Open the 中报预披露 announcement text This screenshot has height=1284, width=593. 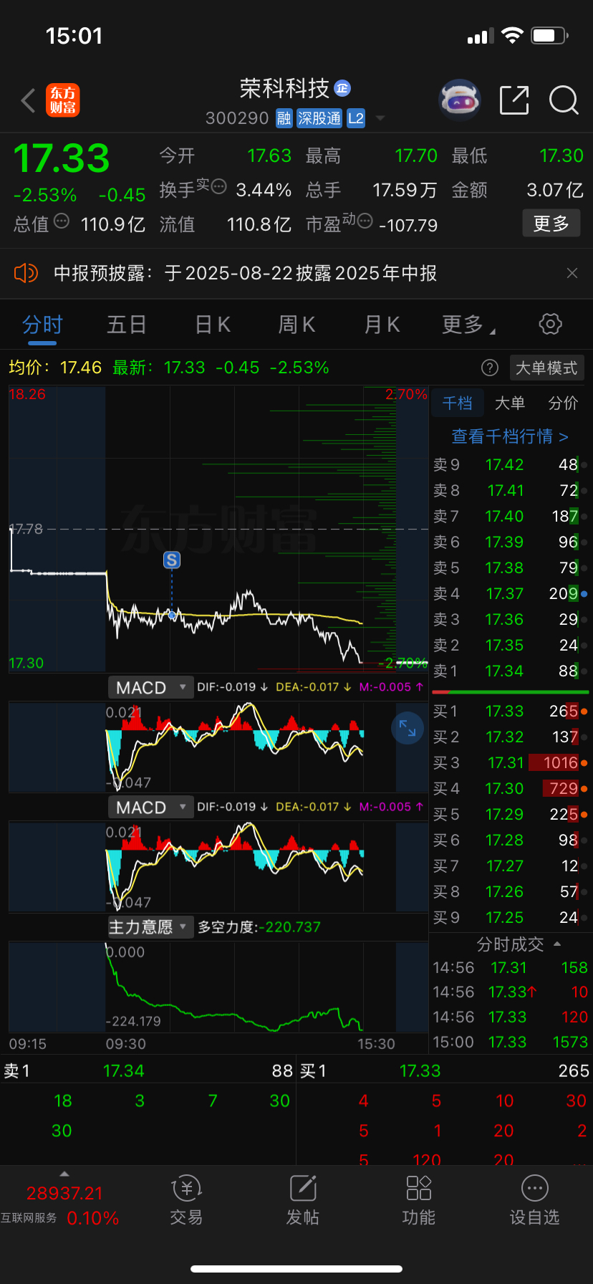pyautogui.click(x=245, y=273)
